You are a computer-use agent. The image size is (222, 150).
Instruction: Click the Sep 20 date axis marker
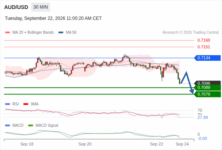[85, 144]
